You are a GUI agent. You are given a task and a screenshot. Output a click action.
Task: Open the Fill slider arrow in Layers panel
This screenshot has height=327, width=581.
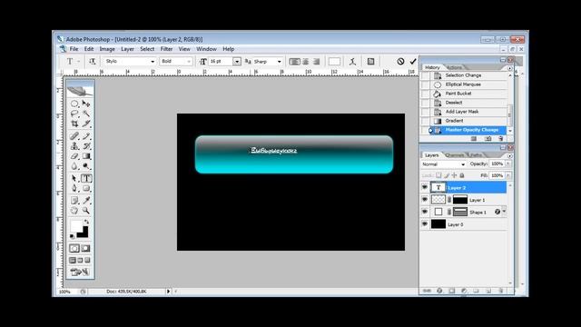(x=508, y=175)
